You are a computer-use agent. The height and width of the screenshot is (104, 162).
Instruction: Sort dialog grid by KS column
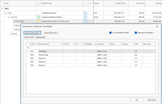coord(80,44)
